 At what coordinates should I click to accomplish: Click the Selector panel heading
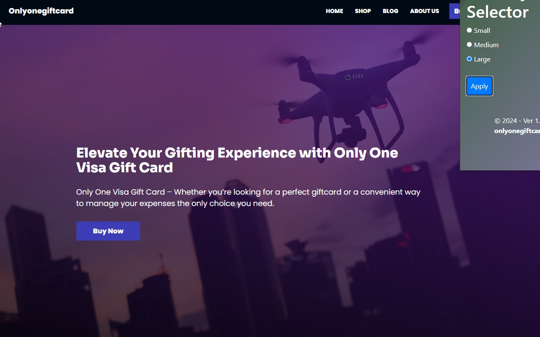[x=497, y=12]
